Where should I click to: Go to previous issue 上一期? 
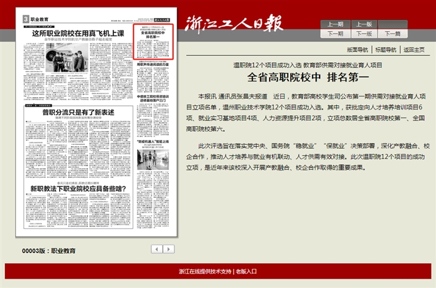pyautogui.click(x=334, y=25)
